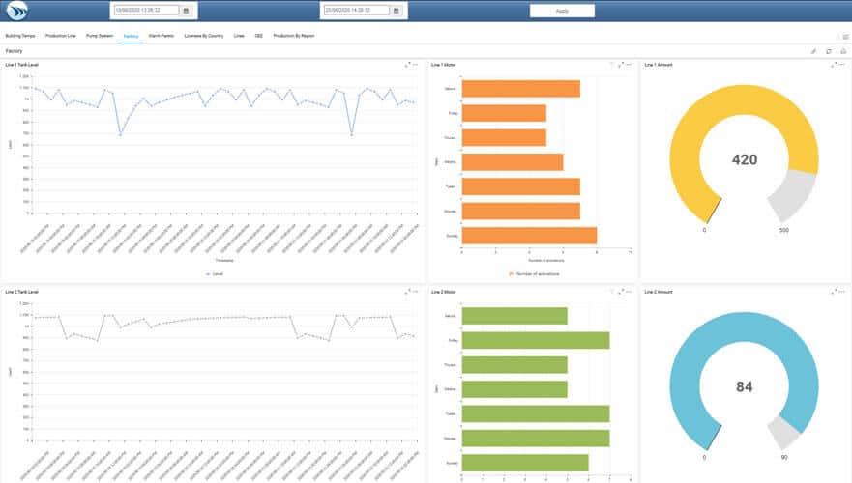Expand the Line 1 Tank Level widget

pyautogui.click(x=407, y=65)
